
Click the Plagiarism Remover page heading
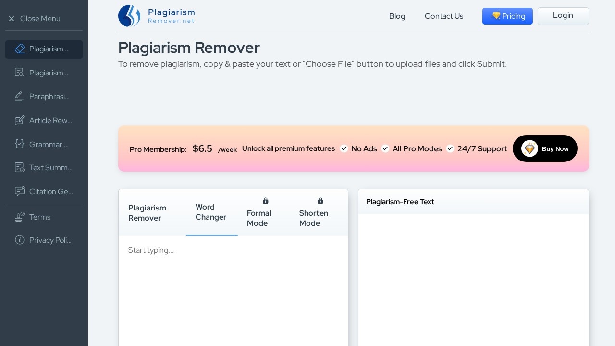tap(189, 48)
